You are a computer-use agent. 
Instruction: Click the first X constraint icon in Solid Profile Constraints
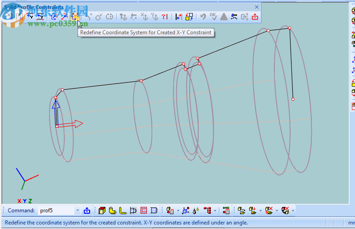tap(9, 17)
